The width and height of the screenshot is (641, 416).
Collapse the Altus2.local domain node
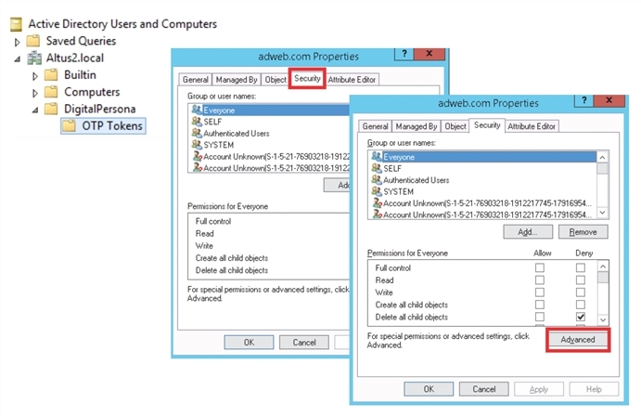click(x=17, y=58)
